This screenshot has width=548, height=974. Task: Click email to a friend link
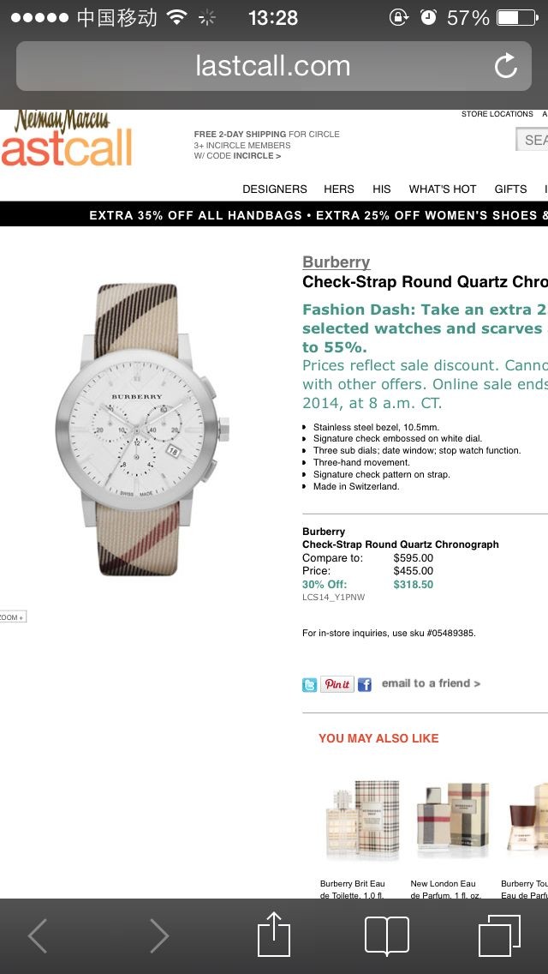(x=431, y=683)
